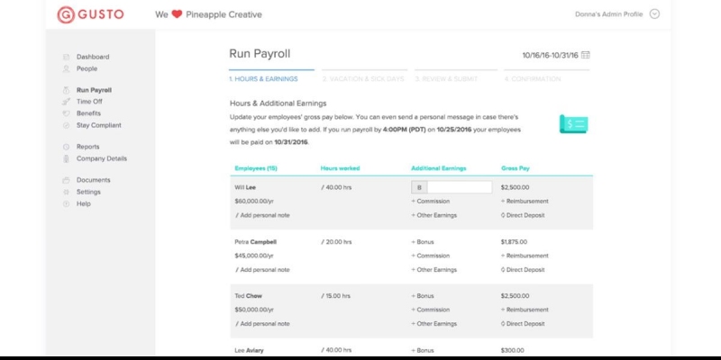Viewport: 721px width, 360px height.
Task: Open Documents in the sidebar menu
Action: point(94,180)
